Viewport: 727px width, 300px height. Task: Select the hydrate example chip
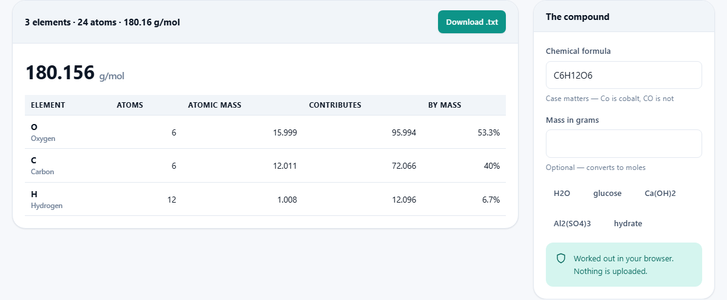coord(628,224)
